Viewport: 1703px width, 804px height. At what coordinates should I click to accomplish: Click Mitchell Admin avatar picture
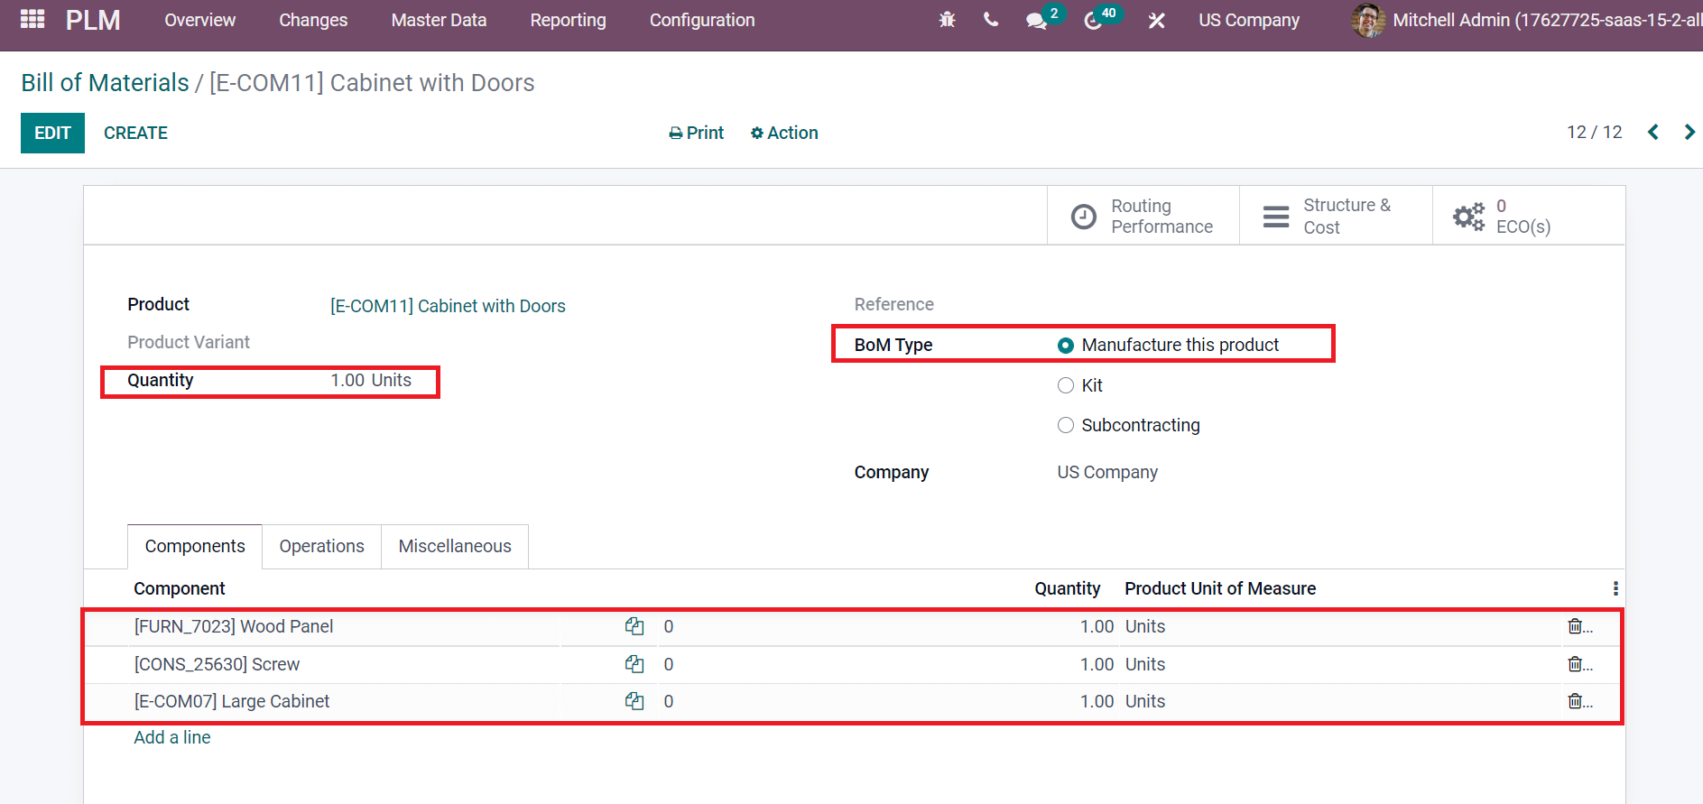tap(1368, 20)
